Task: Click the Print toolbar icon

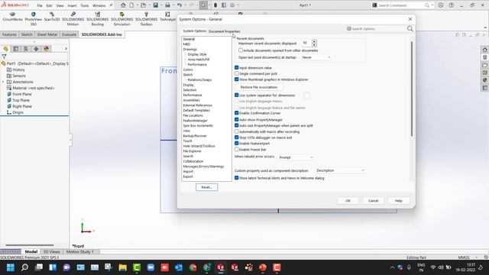Action: [167, 5]
